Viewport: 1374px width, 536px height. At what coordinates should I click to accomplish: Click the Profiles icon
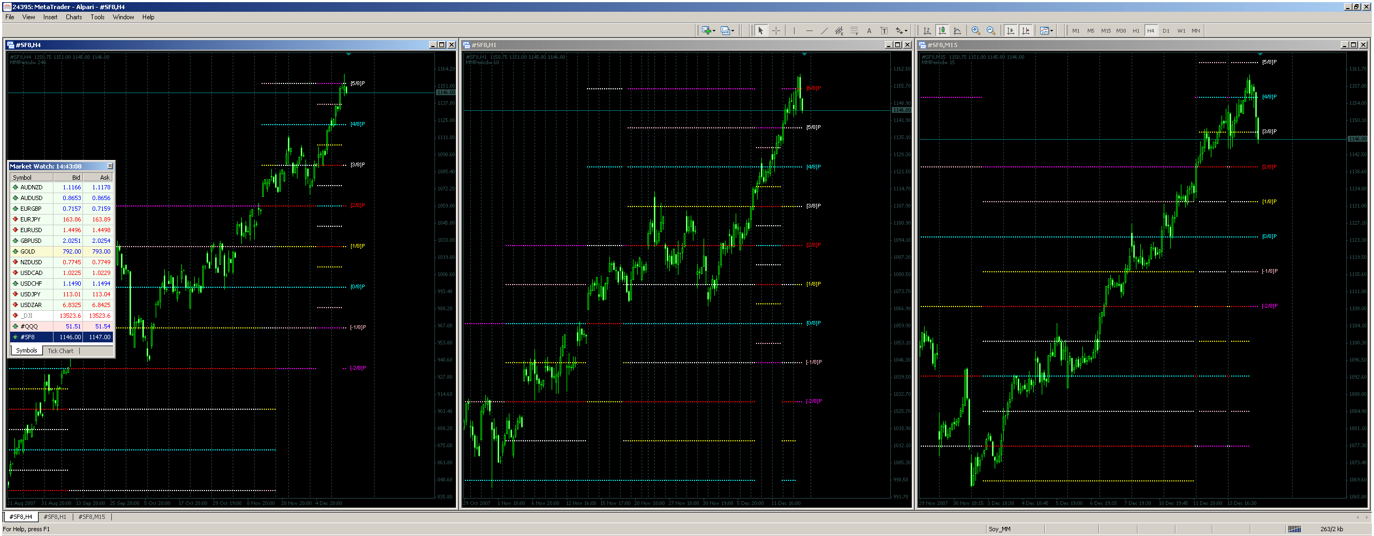pos(725,30)
